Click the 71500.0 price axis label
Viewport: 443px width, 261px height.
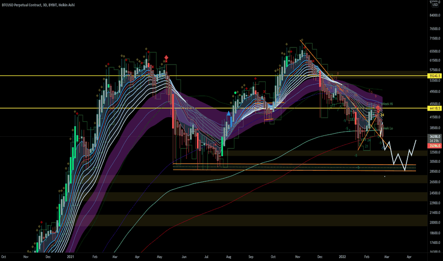click(x=435, y=38)
